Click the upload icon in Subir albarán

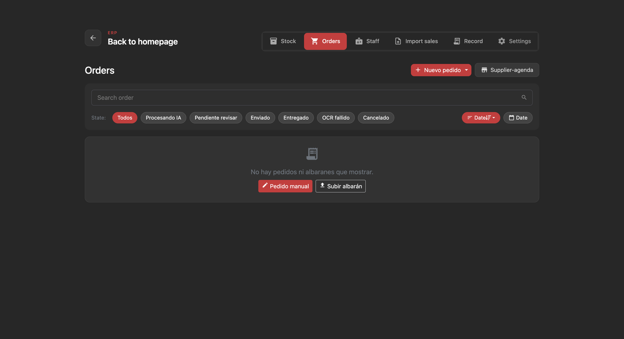point(322,185)
